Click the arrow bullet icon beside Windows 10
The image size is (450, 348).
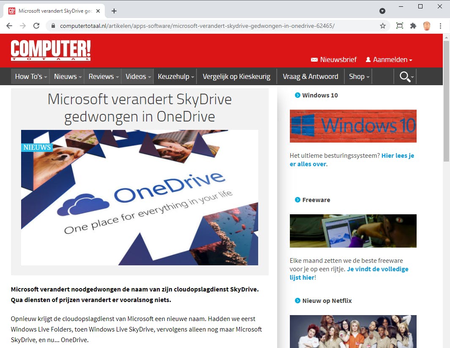[x=297, y=95]
